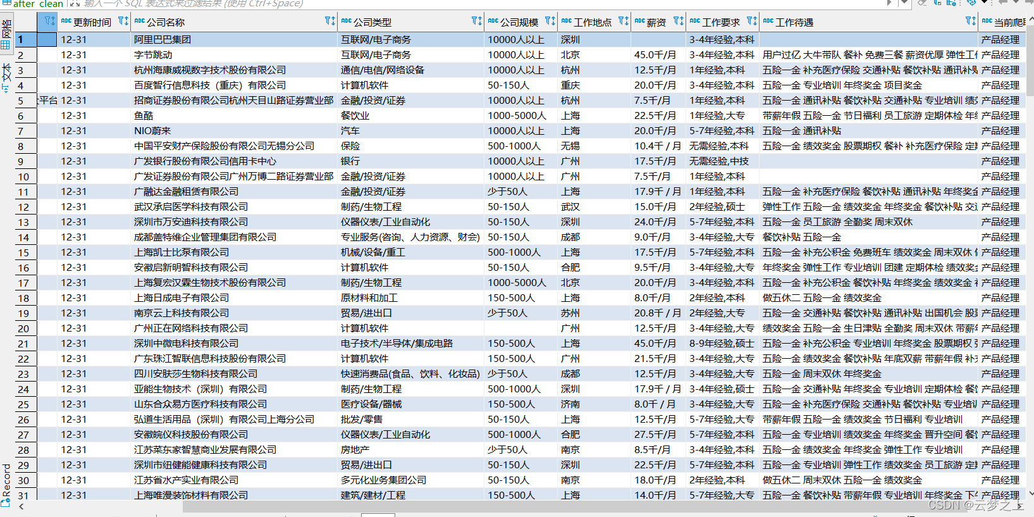1034x517 pixels.
Task: Select the cell 多元化业务集团公司
Action: [411, 480]
